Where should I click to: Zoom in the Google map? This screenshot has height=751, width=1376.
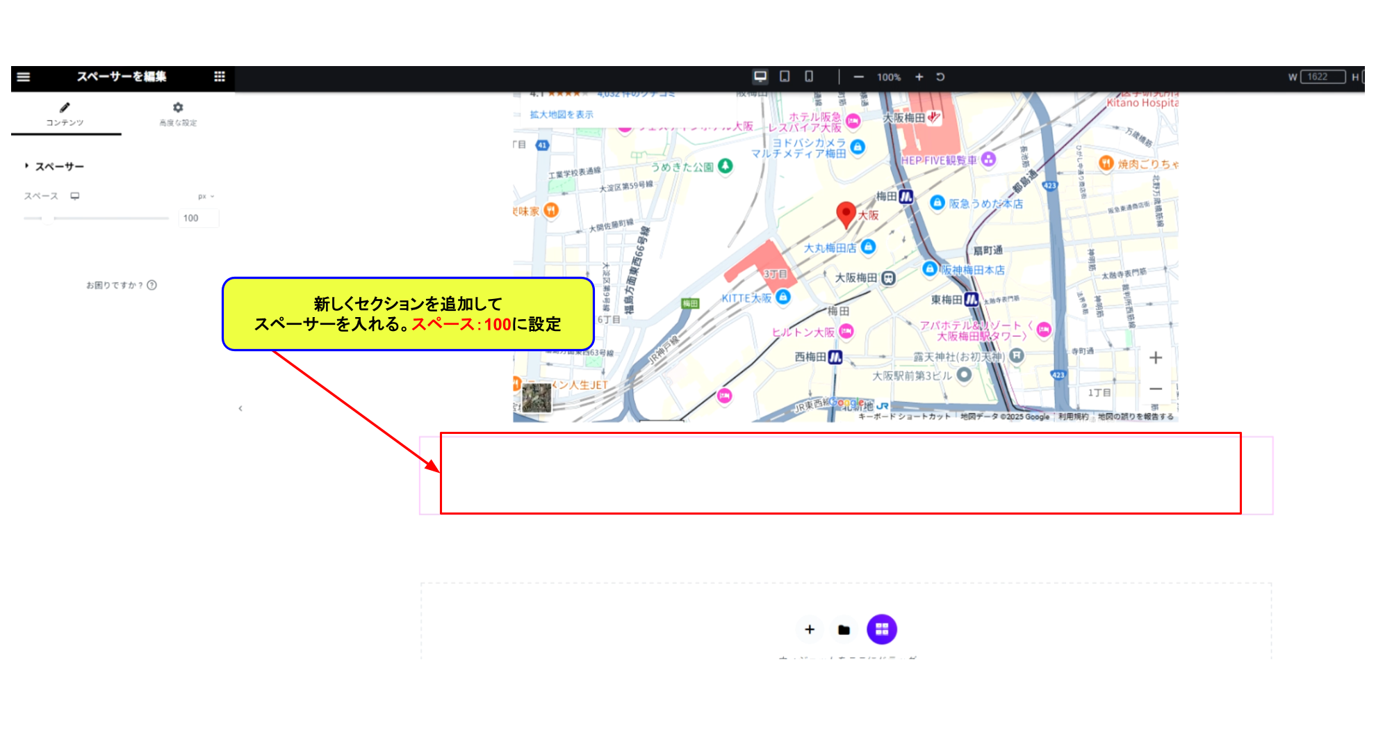tap(1156, 357)
